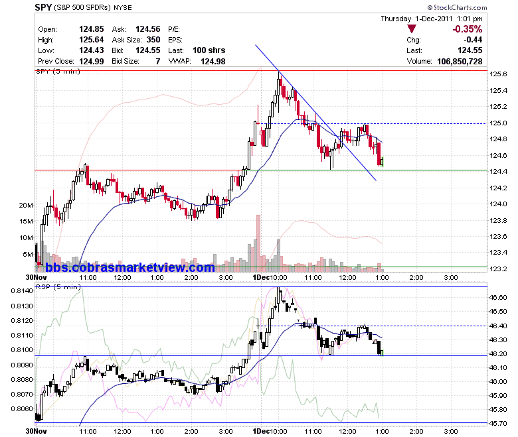
Task: Click the 20M volume axis label
Action: (26, 205)
